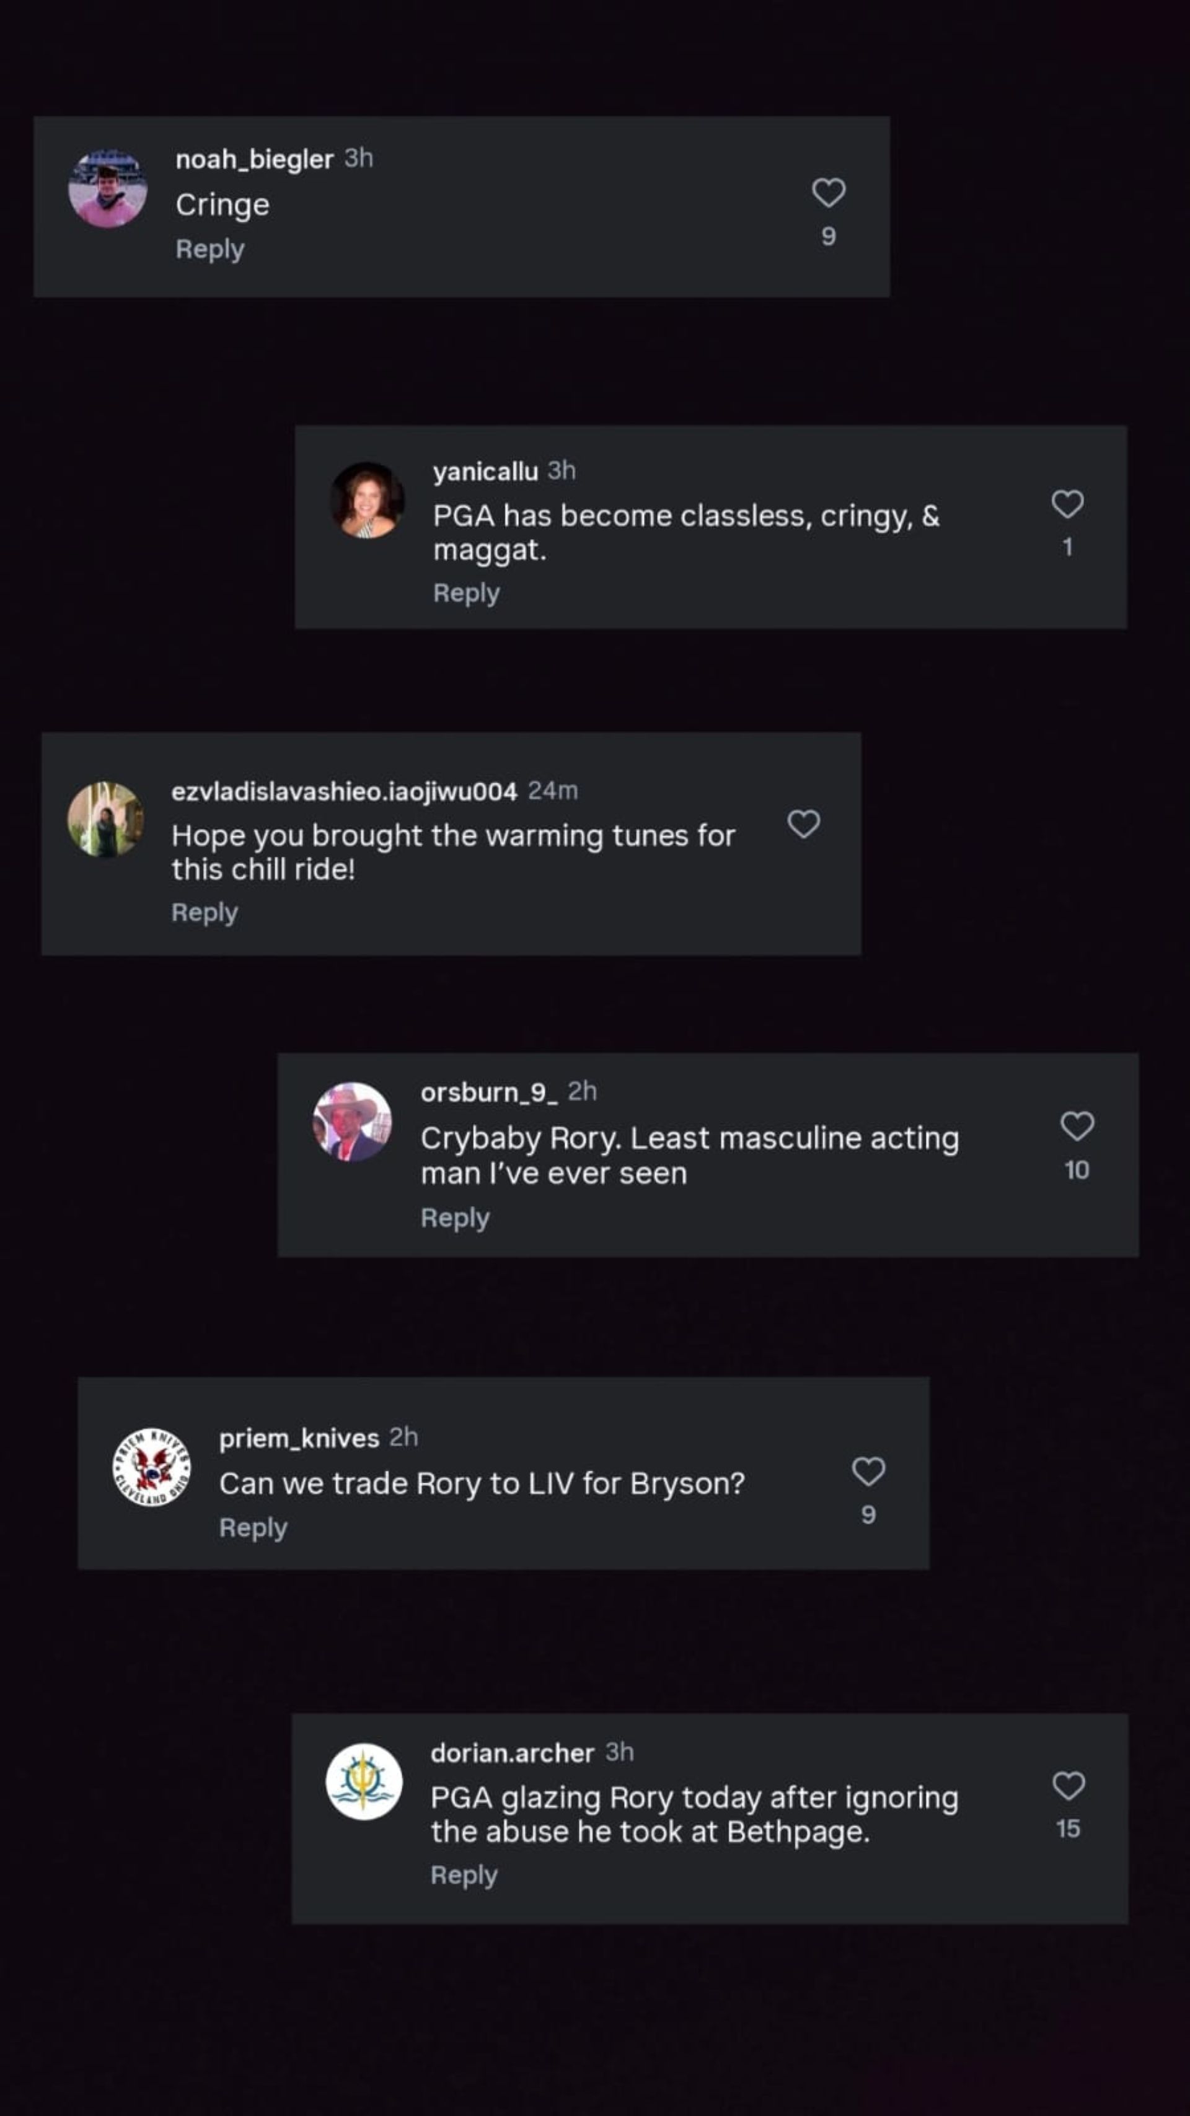Like noah_biegler's "Cringe" comment
Image resolution: width=1190 pixels, height=2116 pixels.
[829, 193]
